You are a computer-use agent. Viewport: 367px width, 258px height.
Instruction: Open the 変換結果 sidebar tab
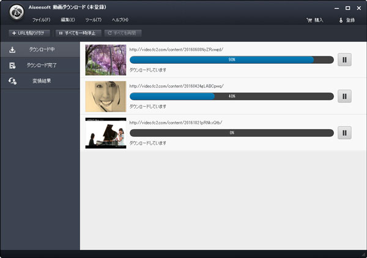(x=40, y=81)
